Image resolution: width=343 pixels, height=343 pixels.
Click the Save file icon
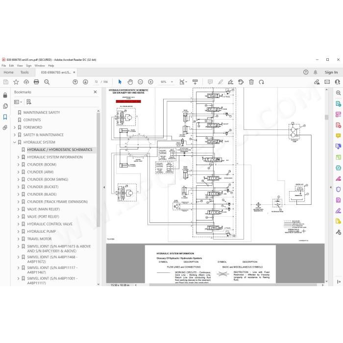6,82
